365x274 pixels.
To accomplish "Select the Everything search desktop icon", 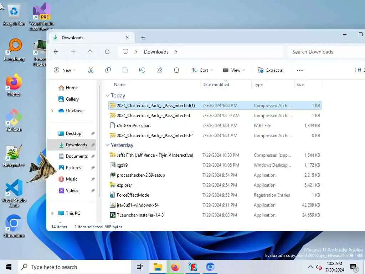I will coord(14,50).
